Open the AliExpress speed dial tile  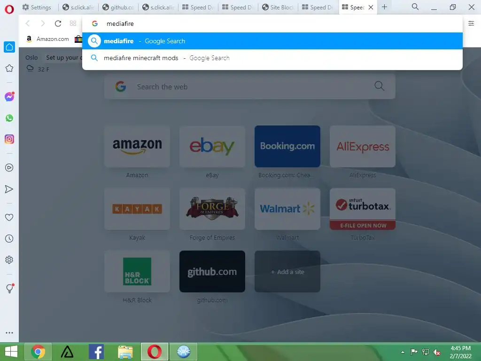pos(363,146)
